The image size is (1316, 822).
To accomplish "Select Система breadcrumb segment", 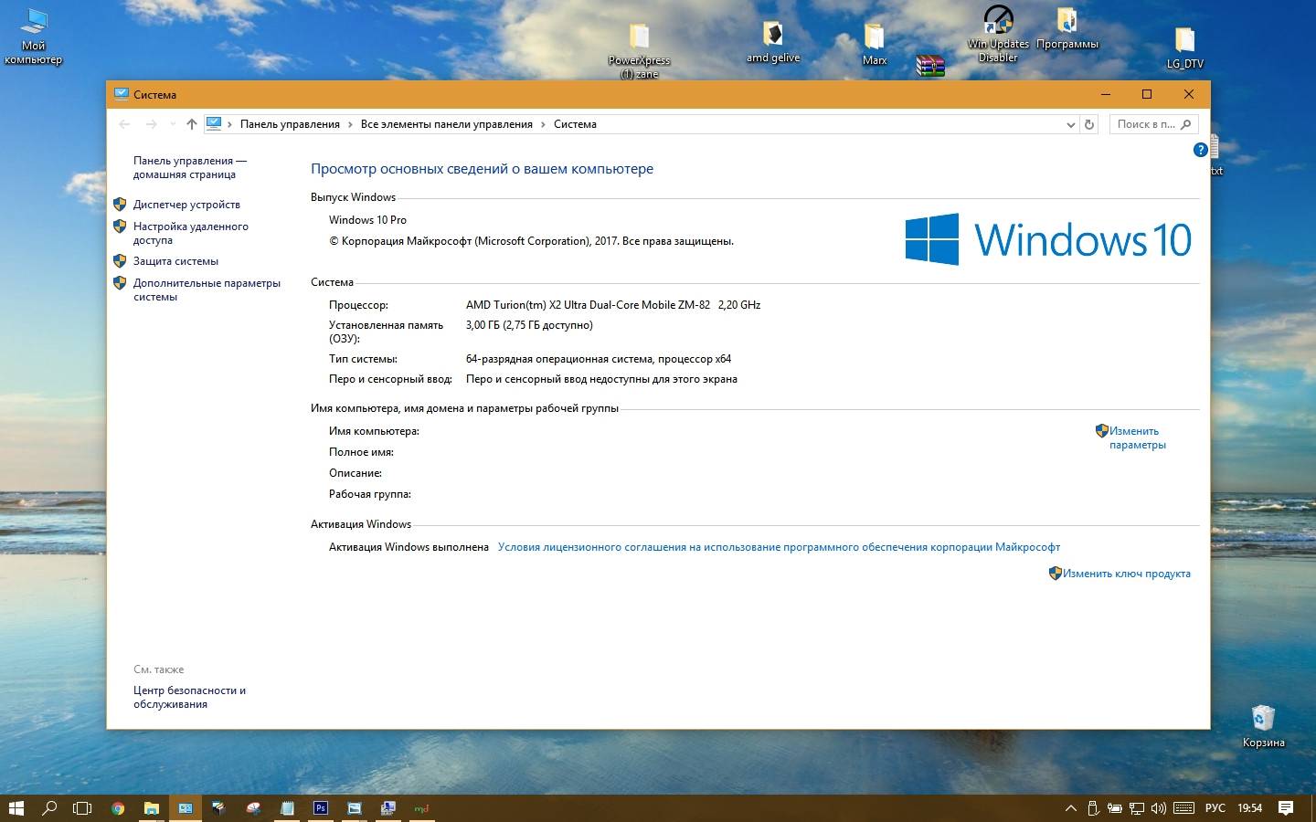I will tap(575, 124).
